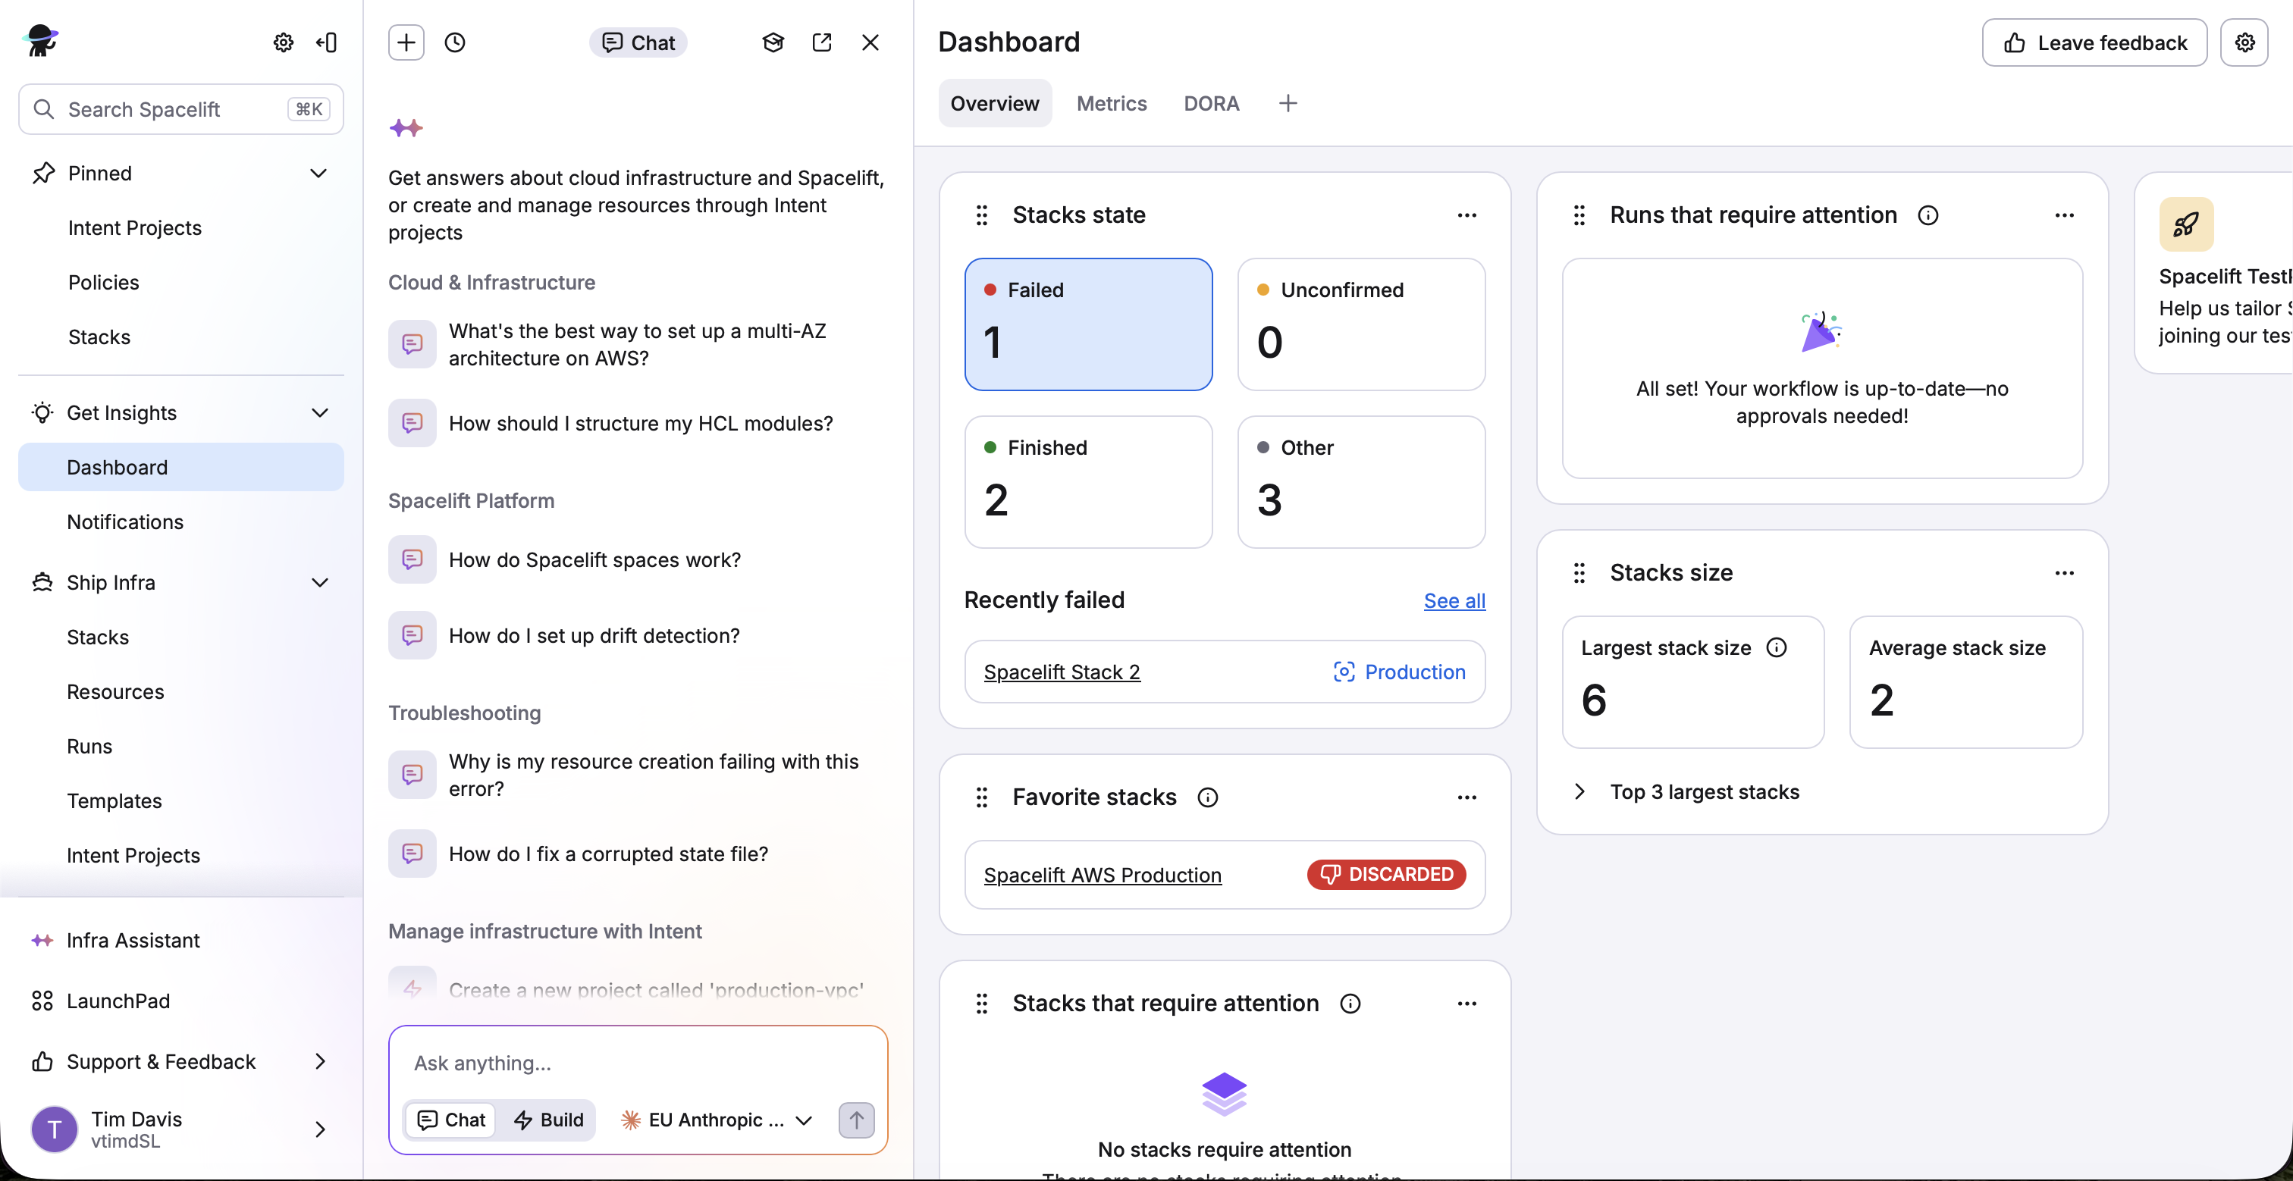
Task: Grab Stacks that require attention drag handle
Action: [982, 1004]
